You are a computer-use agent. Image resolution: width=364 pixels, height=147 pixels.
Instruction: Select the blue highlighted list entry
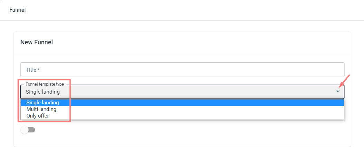tap(182, 103)
